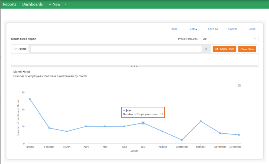Select the August data point on the line
Screen dimensions: 269x164
(x=163, y=132)
